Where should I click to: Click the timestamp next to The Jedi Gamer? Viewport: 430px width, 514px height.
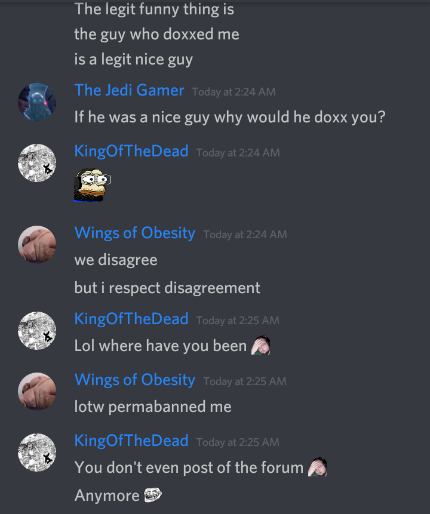pos(234,92)
